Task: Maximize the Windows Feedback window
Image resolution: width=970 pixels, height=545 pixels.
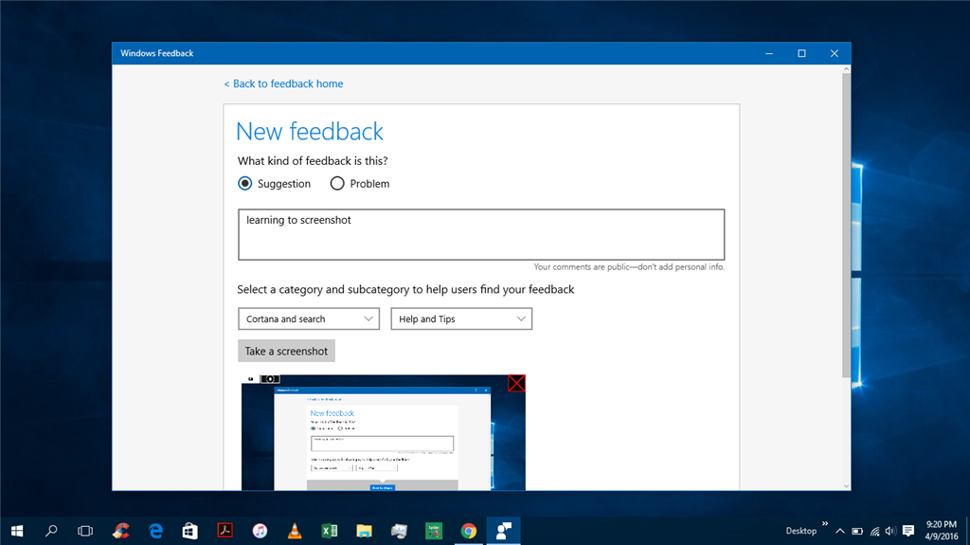Action: (x=801, y=53)
